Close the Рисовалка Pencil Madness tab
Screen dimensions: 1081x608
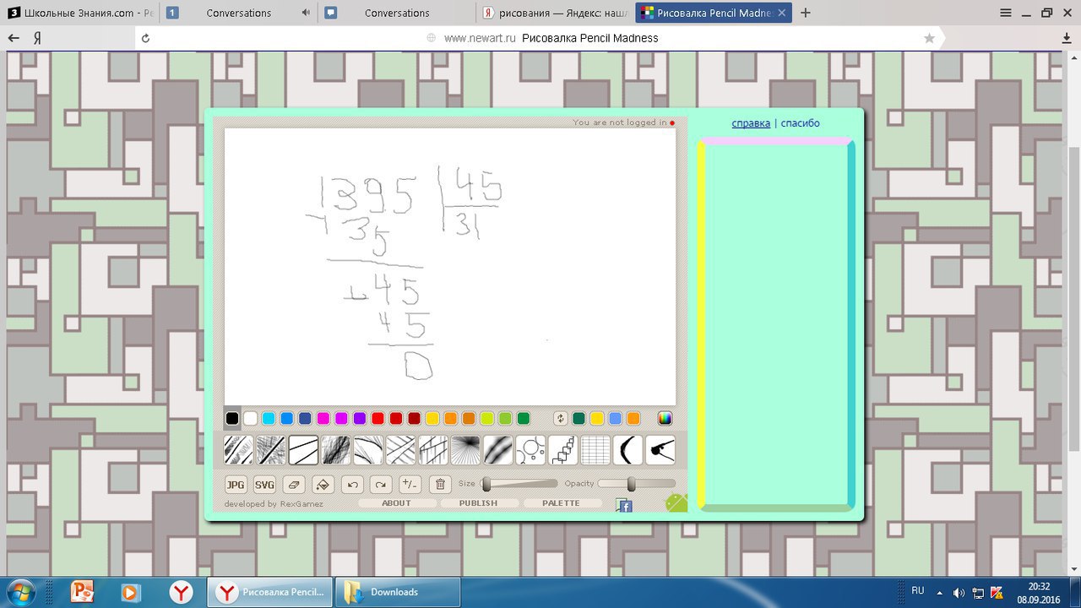(x=782, y=13)
